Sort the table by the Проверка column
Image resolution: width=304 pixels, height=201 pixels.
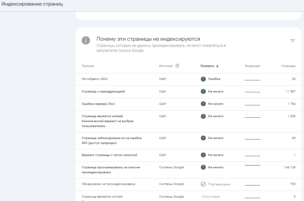point(207,66)
